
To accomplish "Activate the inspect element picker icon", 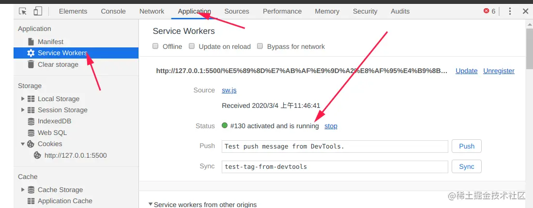I will (x=23, y=11).
